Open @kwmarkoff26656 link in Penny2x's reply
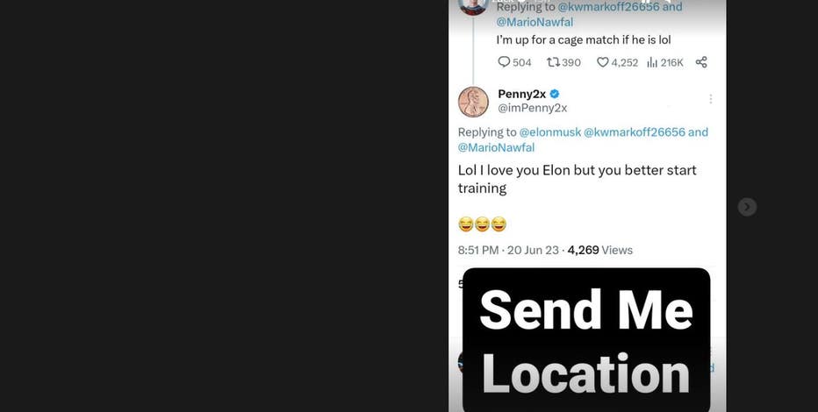The image size is (818, 412). (635, 132)
